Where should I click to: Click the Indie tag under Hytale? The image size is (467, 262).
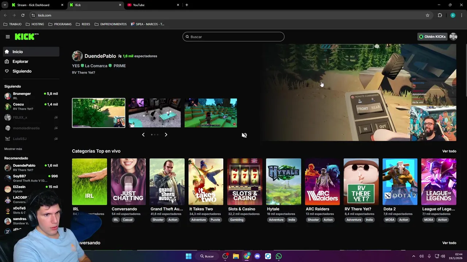[292, 220]
